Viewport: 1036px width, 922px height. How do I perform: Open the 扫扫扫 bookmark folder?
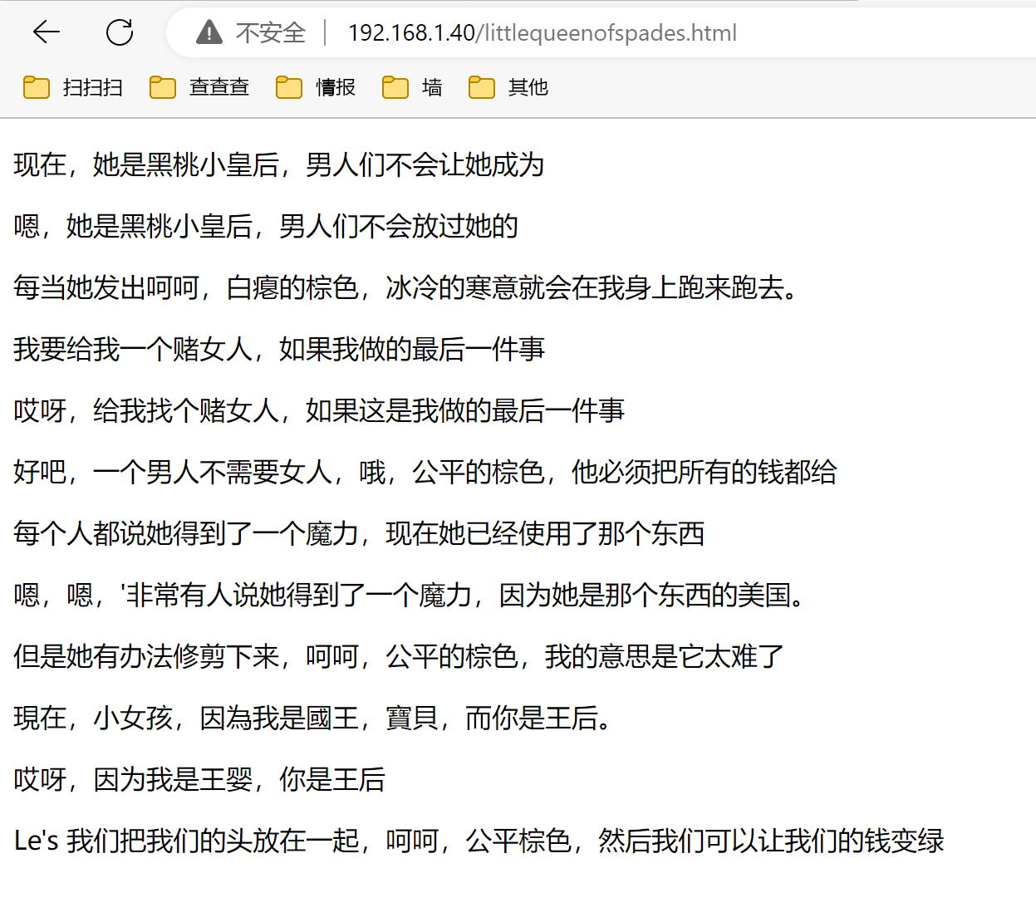click(73, 87)
